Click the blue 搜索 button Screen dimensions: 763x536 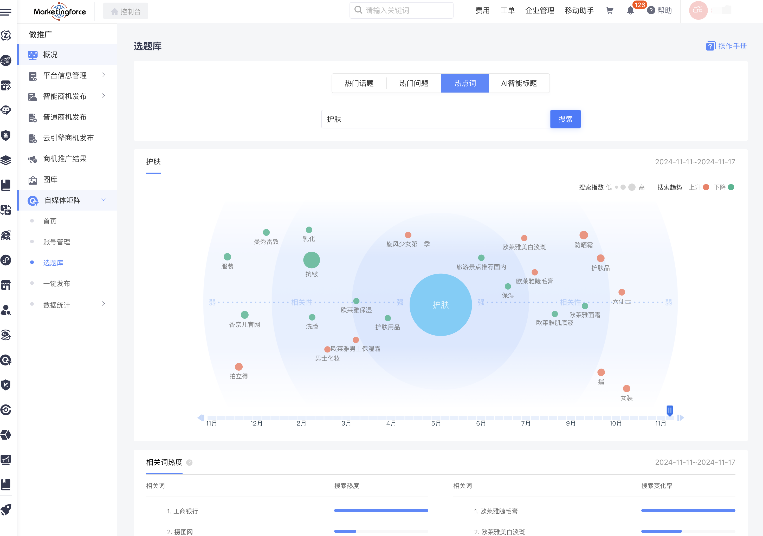coord(565,119)
